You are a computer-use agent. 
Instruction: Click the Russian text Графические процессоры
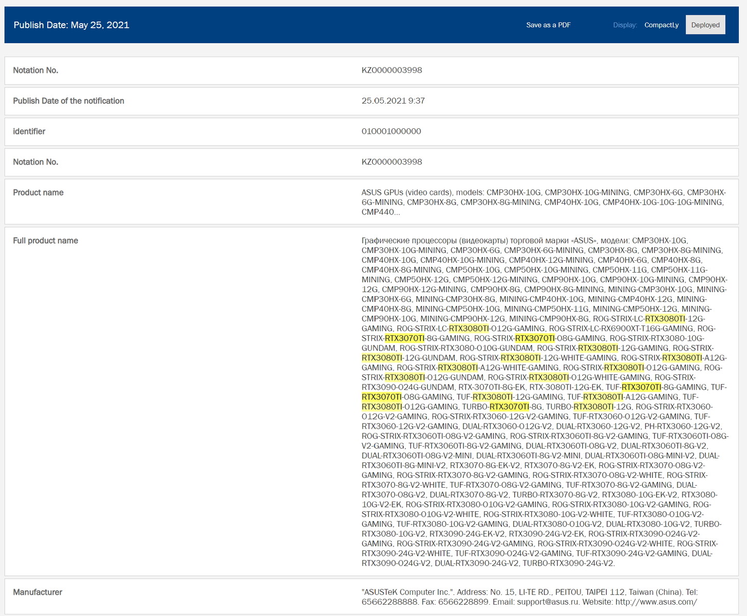pyautogui.click(x=408, y=241)
